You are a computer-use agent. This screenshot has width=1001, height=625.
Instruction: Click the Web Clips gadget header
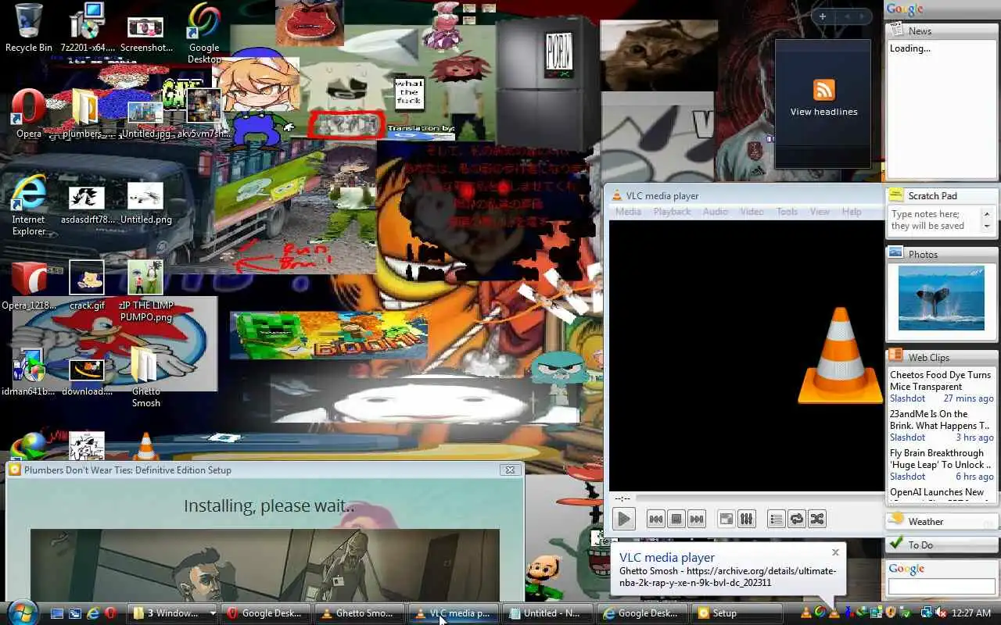(x=942, y=357)
